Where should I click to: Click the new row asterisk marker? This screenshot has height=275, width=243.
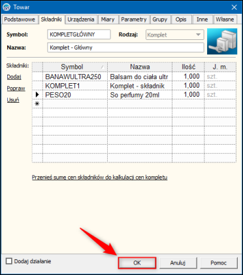point(37,104)
